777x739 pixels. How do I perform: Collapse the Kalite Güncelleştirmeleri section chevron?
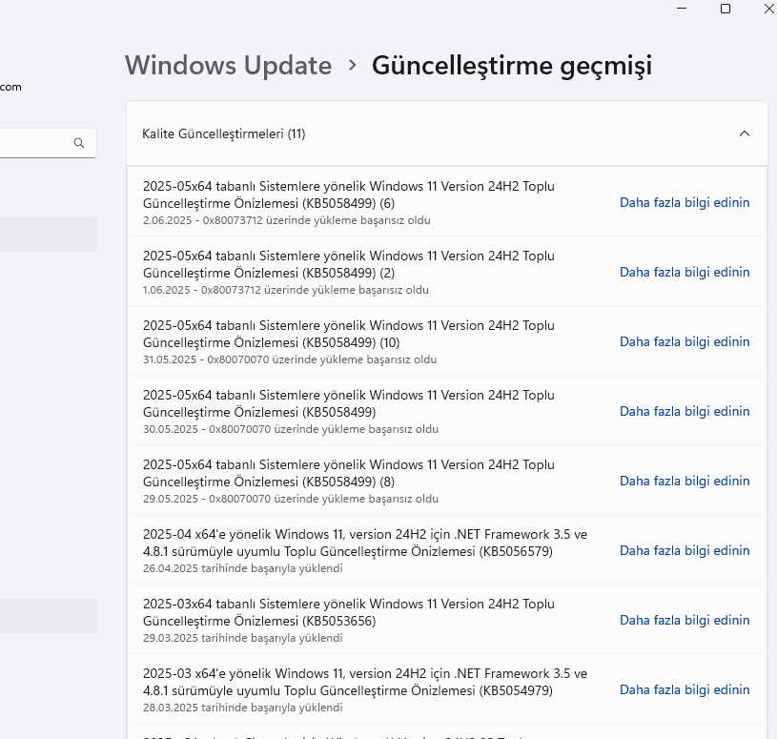click(x=745, y=133)
